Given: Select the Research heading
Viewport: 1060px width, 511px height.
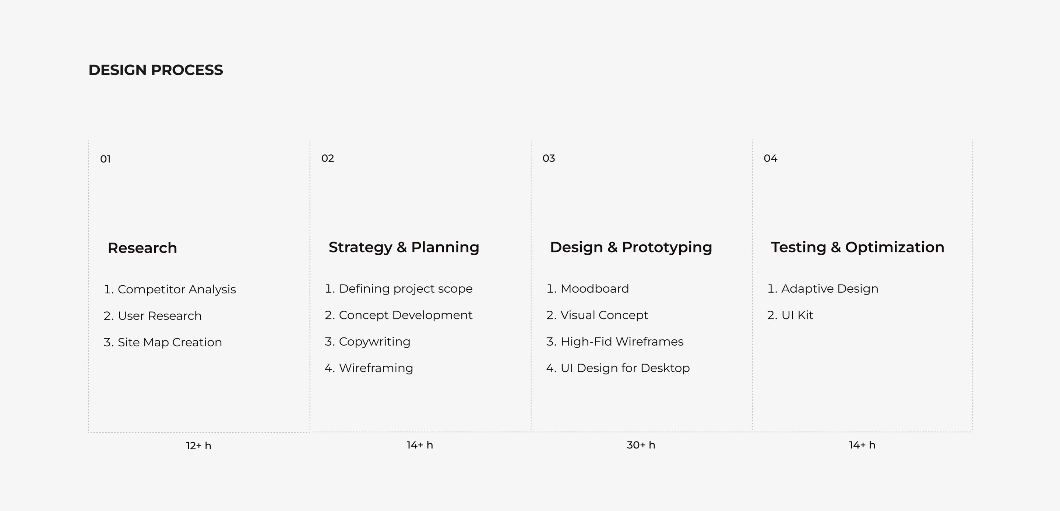Looking at the screenshot, I should [x=142, y=248].
